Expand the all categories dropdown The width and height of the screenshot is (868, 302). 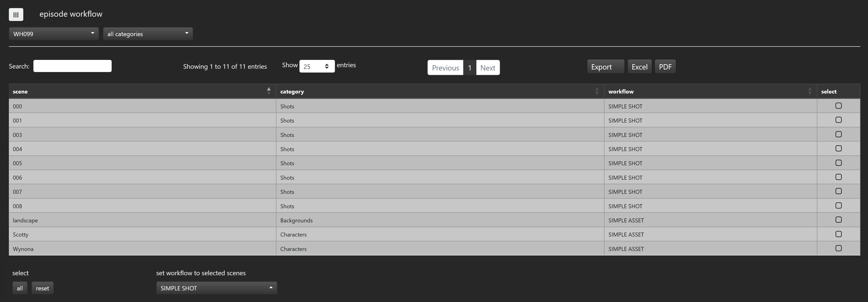click(x=148, y=34)
